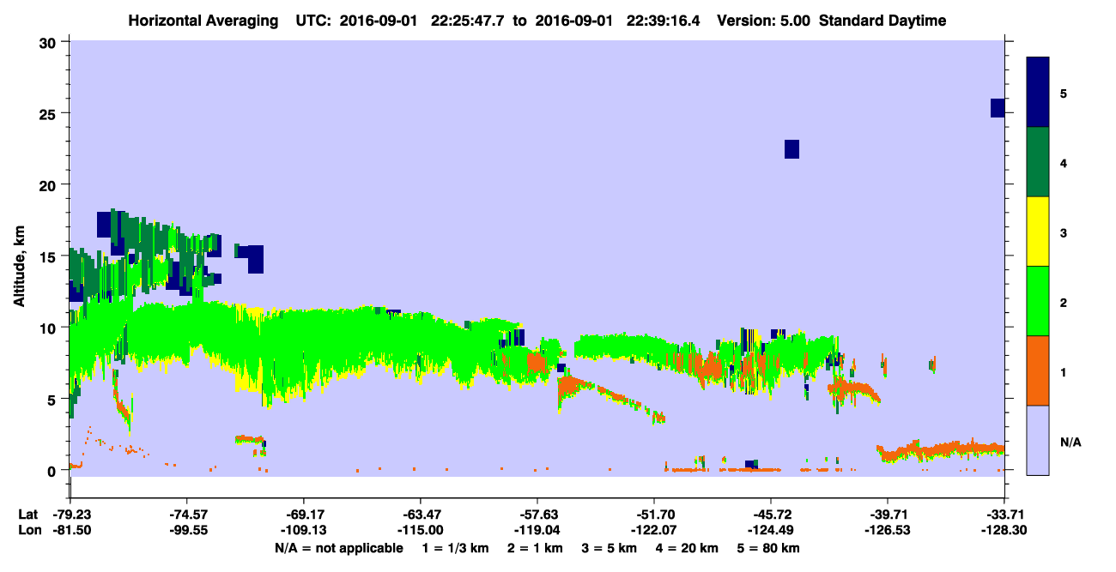Click the longitude value -115.00
The height and width of the screenshot is (572, 1116).
pos(420,531)
